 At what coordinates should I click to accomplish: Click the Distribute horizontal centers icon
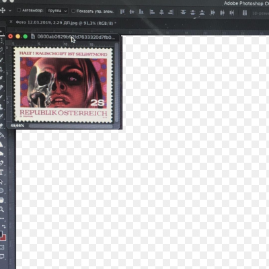pyautogui.click(x=222, y=13)
